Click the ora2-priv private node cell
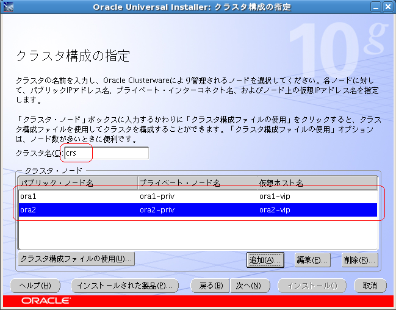Viewport: 396px width, 310px height. 197,210
